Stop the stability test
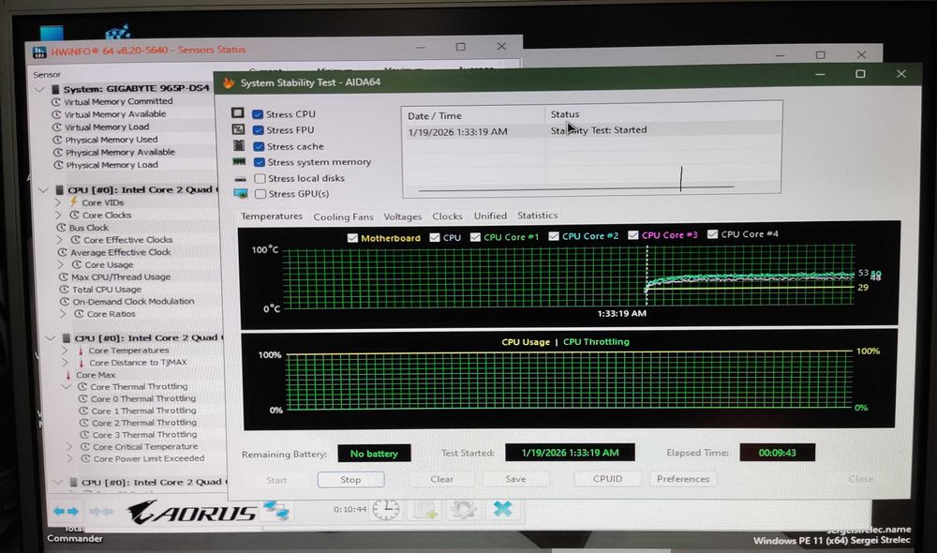This screenshot has width=937, height=553. click(350, 480)
